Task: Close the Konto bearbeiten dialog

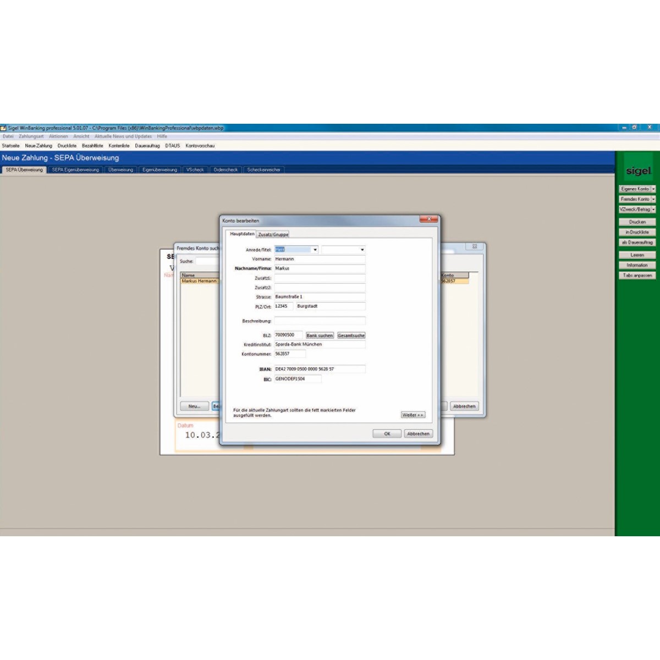Action: tap(428, 219)
